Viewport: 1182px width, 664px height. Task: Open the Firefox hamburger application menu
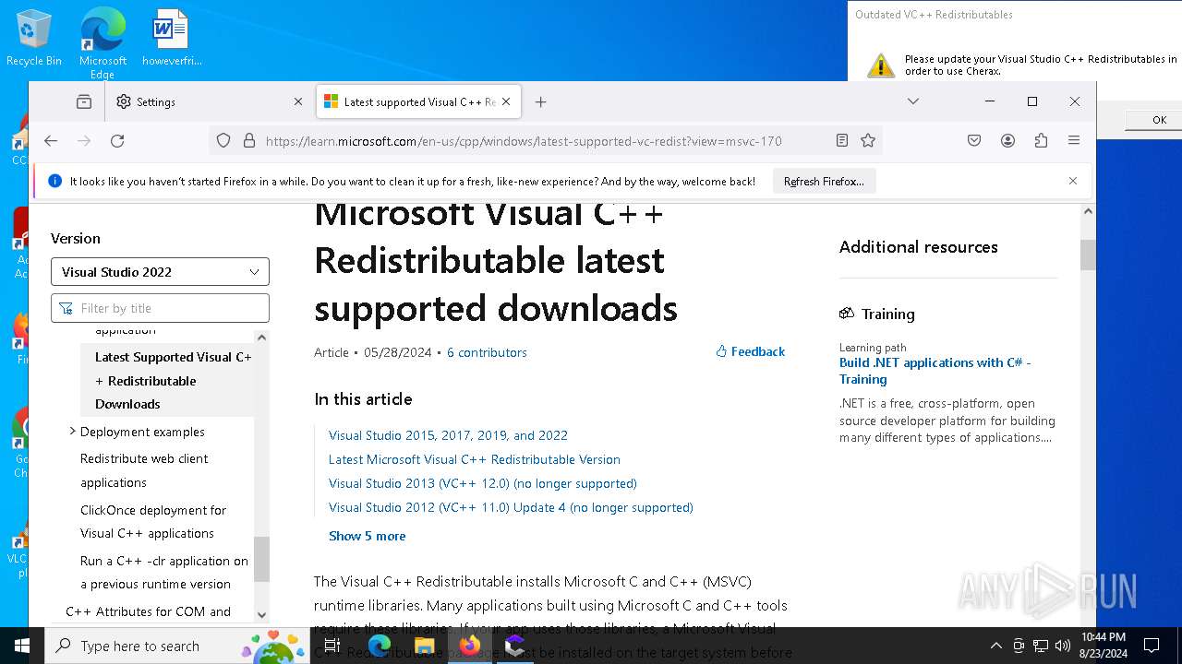(x=1074, y=141)
